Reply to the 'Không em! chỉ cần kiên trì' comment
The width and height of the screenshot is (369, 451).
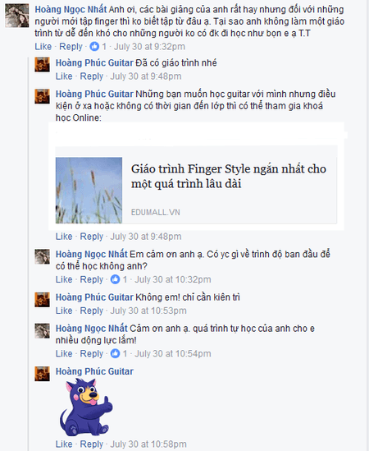point(91,311)
